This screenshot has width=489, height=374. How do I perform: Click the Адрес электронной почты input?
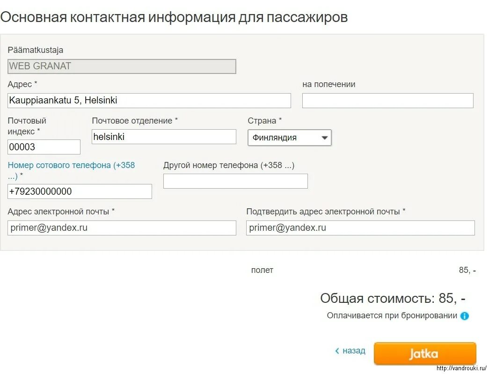[122, 228]
